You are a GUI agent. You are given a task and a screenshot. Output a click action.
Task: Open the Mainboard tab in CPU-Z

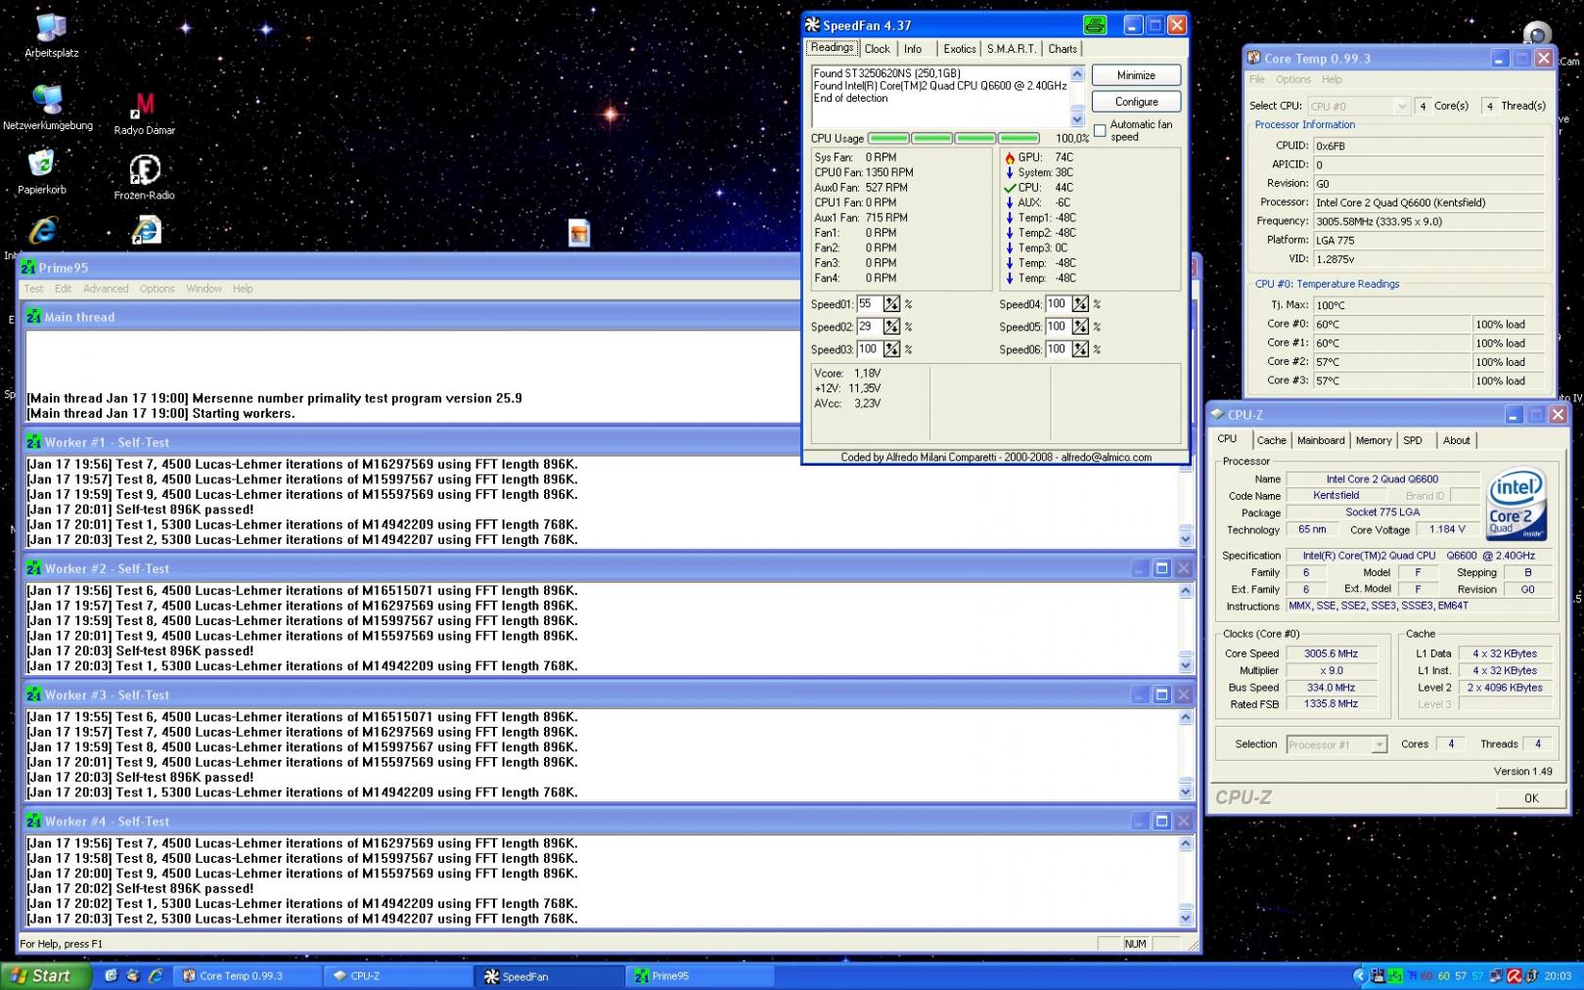click(x=1321, y=440)
